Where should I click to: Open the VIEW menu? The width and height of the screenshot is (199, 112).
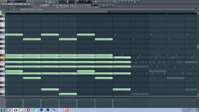16,4
